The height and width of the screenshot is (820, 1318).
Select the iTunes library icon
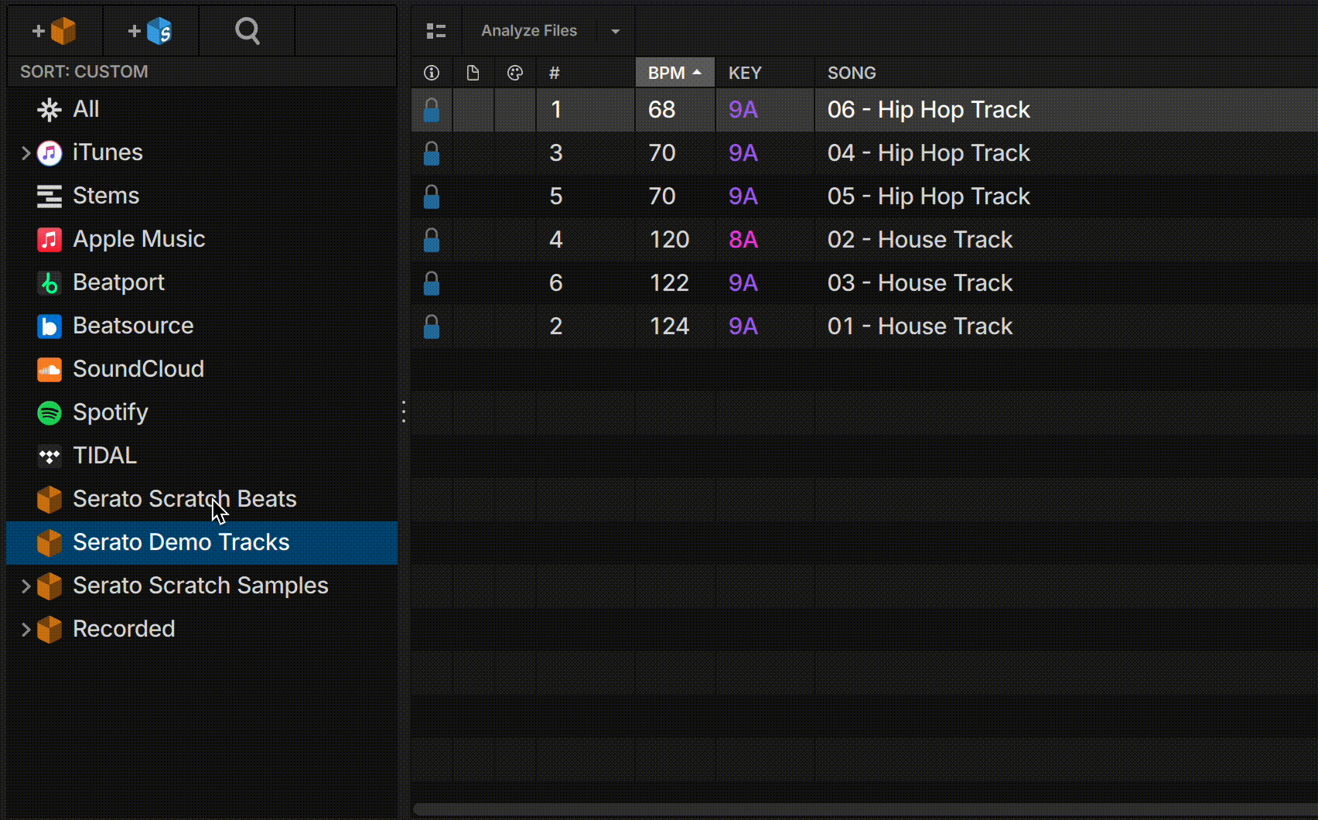click(x=50, y=153)
